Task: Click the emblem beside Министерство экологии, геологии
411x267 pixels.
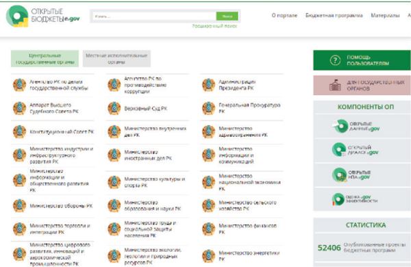Action: [x=114, y=256]
